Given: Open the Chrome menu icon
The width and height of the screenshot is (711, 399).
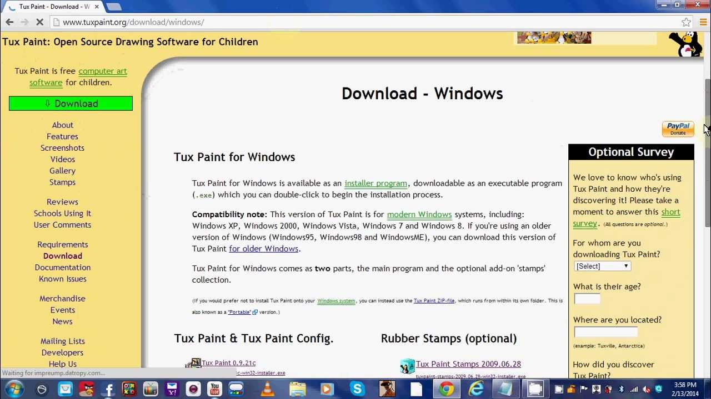Looking at the screenshot, I should [703, 22].
